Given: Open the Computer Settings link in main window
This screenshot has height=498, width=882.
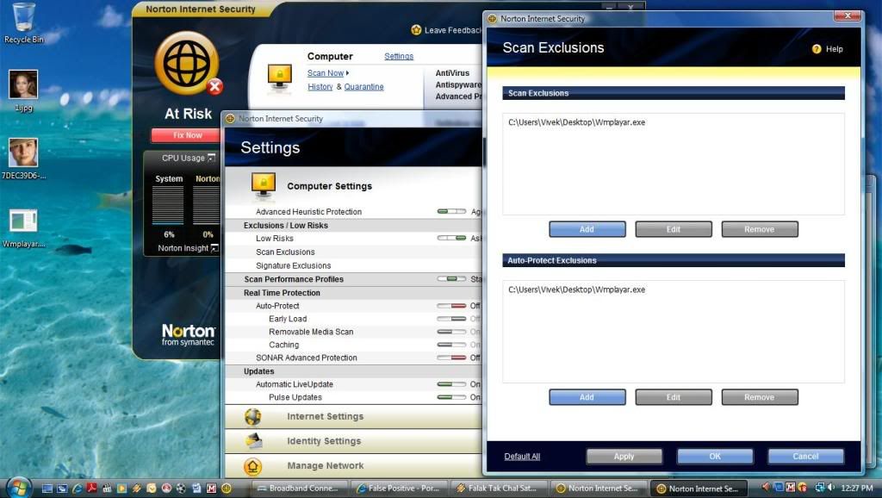Looking at the screenshot, I should coord(399,56).
